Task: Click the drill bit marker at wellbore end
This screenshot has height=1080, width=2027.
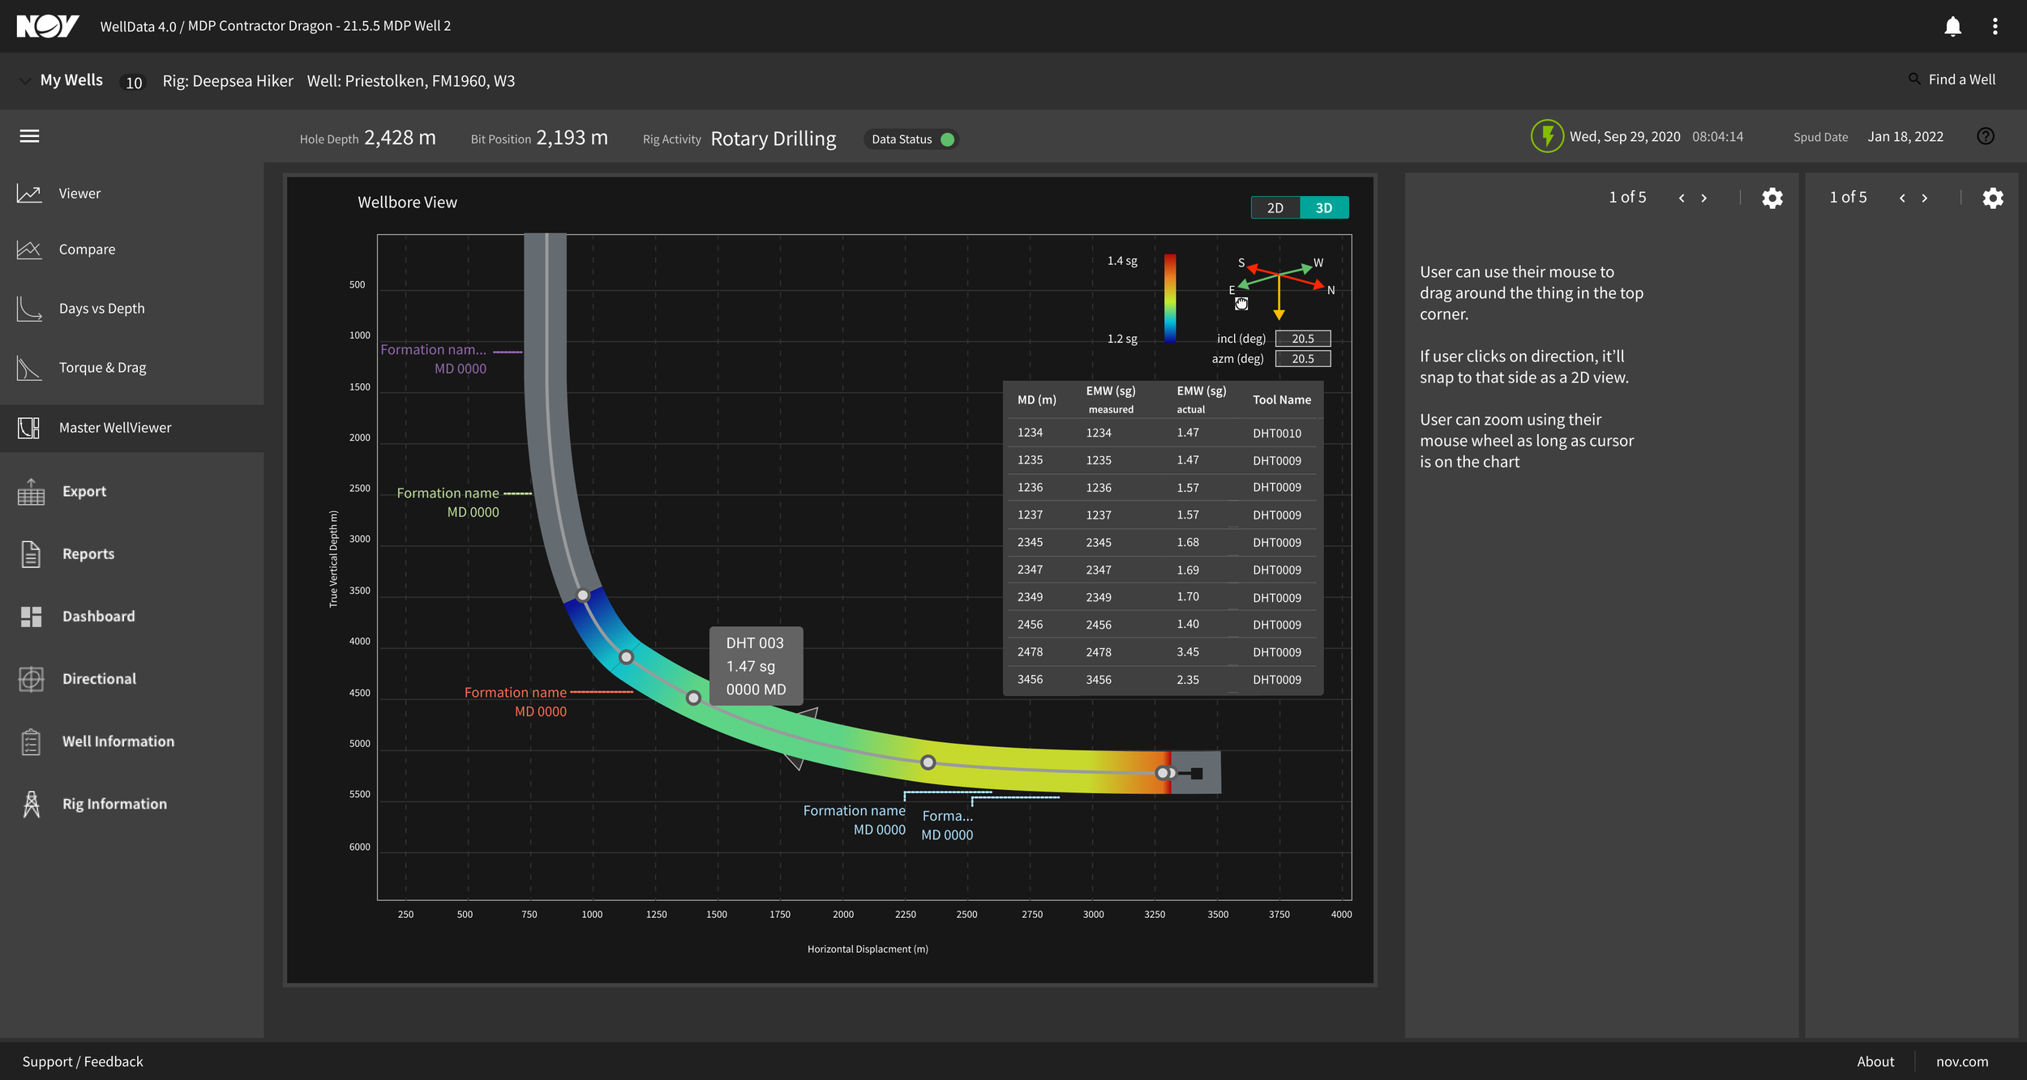Action: click(x=1196, y=774)
